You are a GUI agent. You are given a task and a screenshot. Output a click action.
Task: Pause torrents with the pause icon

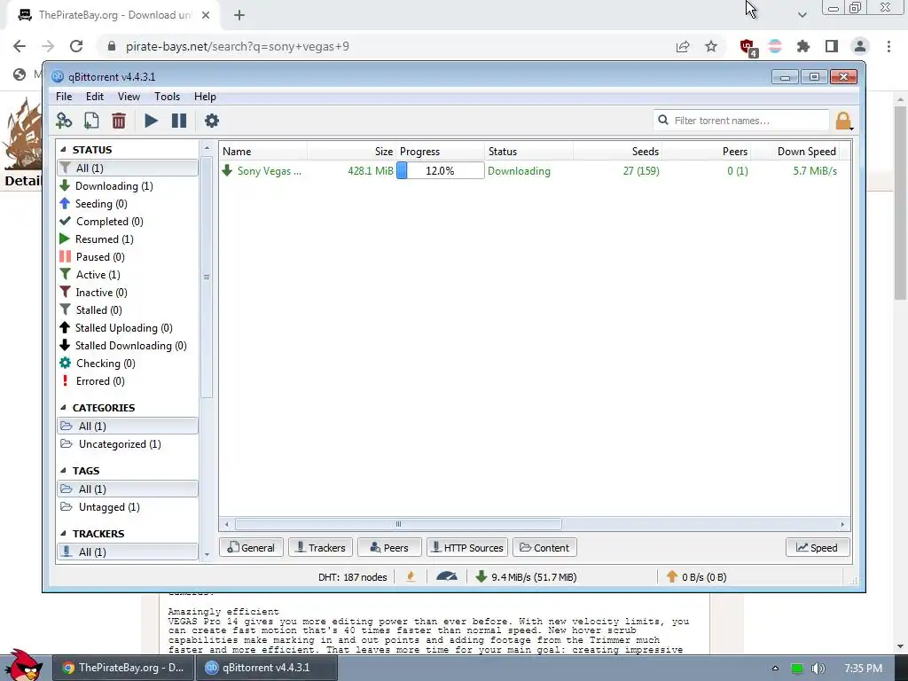pyautogui.click(x=179, y=121)
